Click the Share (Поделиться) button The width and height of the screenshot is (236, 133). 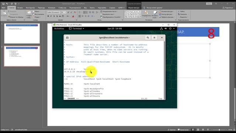pyautogui.click(x=228, y=7)
